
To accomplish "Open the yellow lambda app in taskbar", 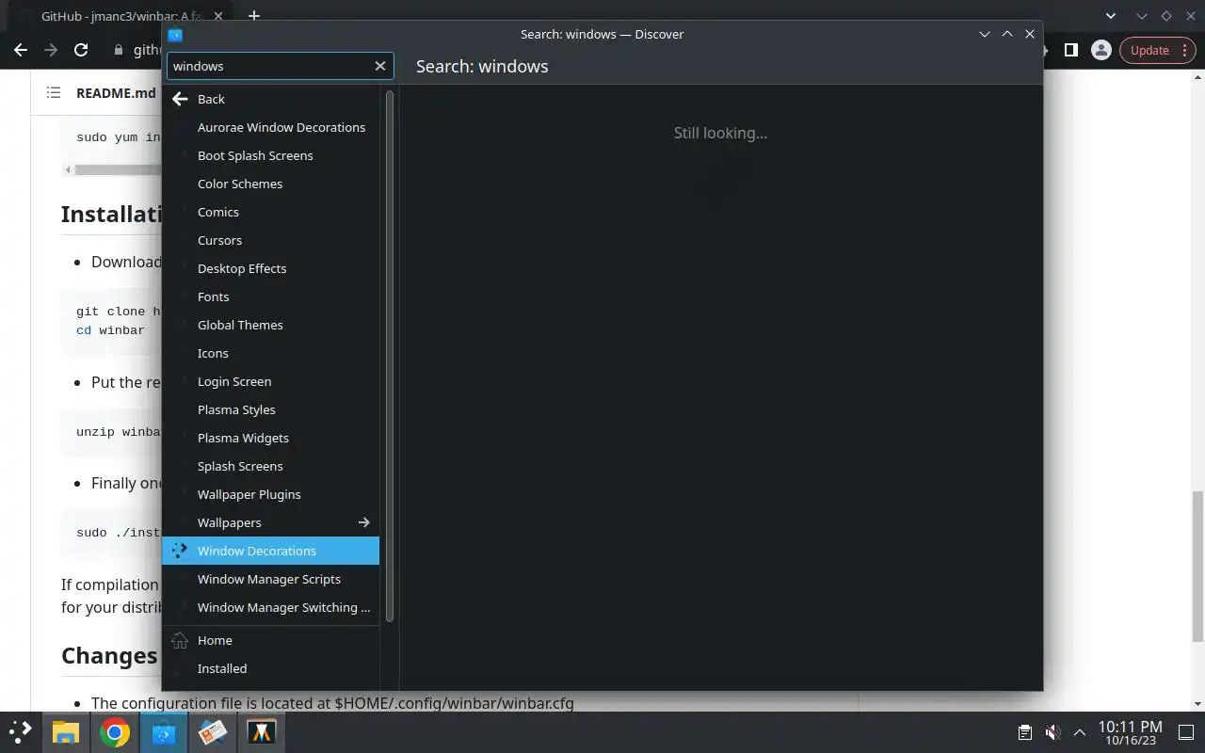I will tap(261, 731).
